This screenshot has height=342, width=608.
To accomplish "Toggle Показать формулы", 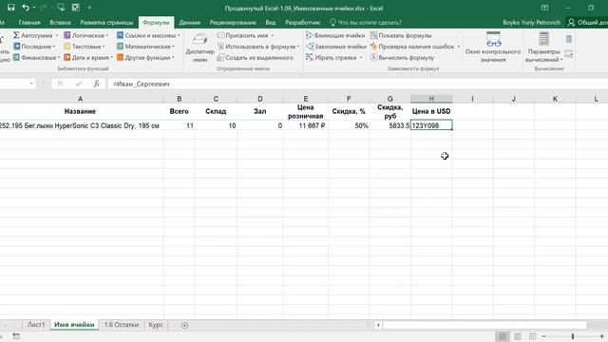I will coord(401,35).
